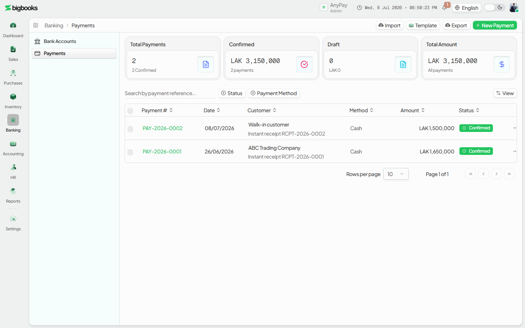Open the user avatar menu
The image size is (525, 328).
coord(514,8)
